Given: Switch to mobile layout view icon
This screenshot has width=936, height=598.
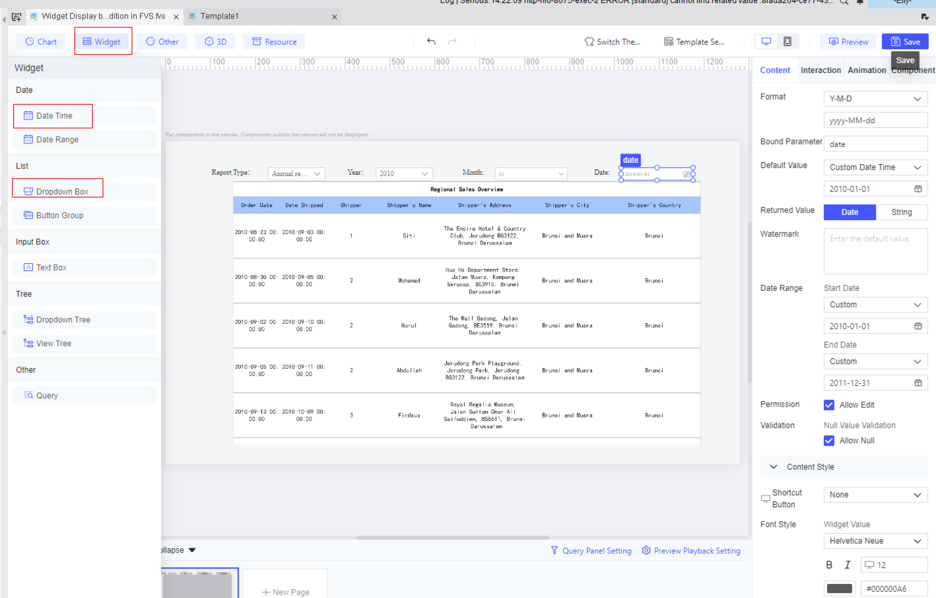Looking at the screenshot, I should pyautogui.click(x=787, y=41).
